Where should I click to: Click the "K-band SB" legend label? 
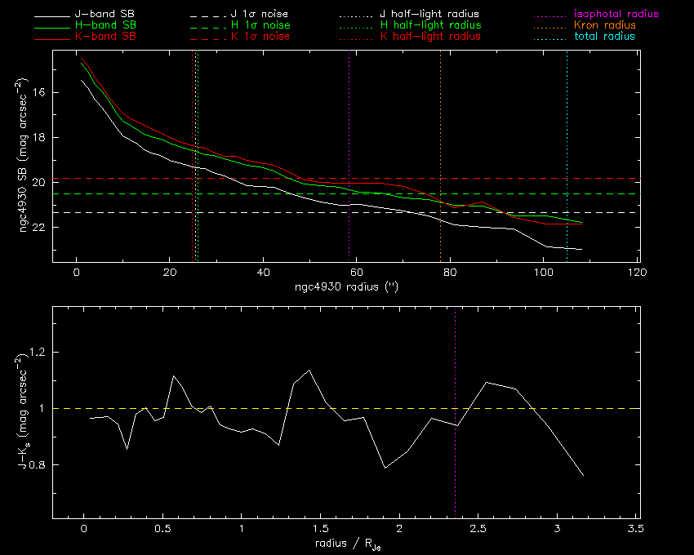(x=105, y=36)
